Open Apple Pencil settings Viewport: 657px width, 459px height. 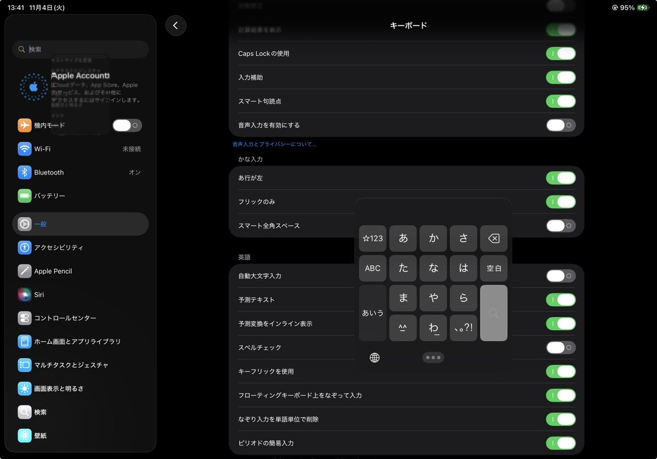pyautogui.click(x=80, y=271)
